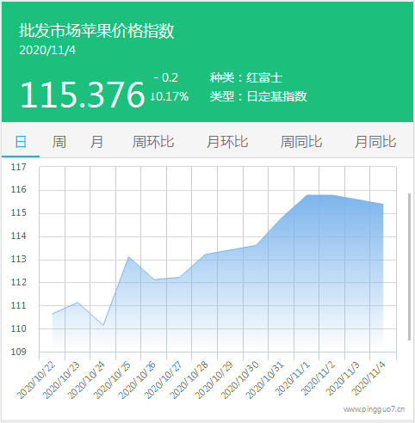Open the 月同比 tab

point(375,142)
